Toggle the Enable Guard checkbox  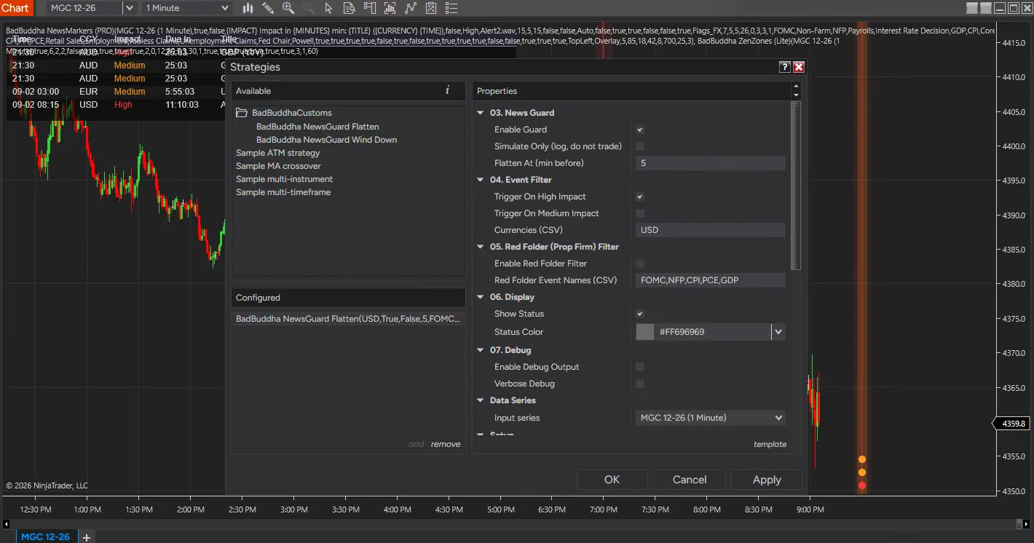tap(640, 130)
